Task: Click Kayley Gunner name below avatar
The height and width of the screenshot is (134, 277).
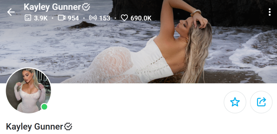Action: 34,127
